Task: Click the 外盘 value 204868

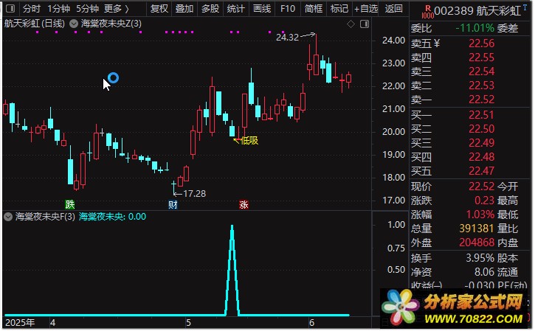Action: (x=477, y=243)
